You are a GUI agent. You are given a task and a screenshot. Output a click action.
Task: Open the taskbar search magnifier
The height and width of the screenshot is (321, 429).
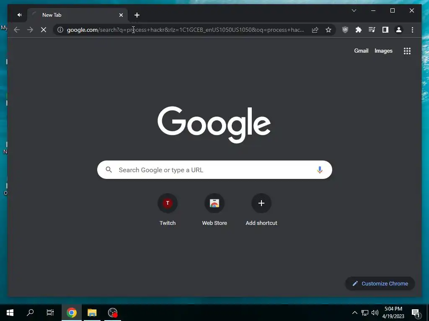click(30, 313)
